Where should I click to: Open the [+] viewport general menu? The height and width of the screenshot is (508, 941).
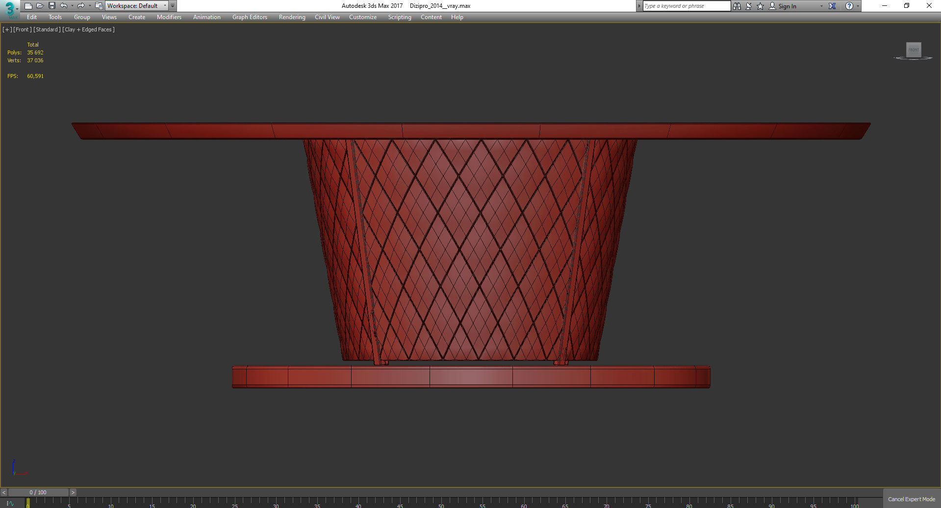(x=7, y=29)
